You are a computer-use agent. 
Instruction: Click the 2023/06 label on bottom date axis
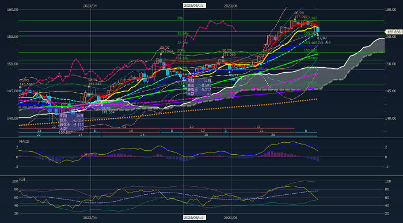coord(230,218)
